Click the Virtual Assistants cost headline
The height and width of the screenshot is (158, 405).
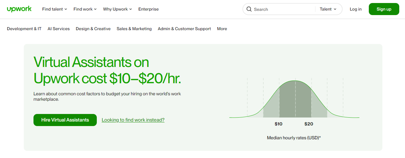[x=107, y=70]
